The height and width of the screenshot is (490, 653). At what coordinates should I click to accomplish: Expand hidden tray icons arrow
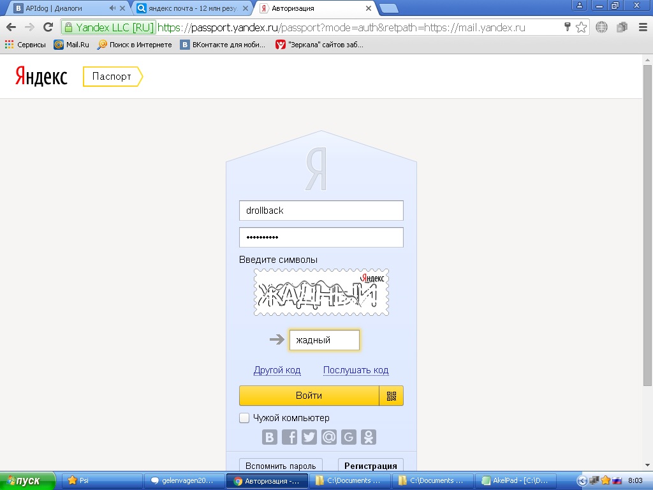click(583, 481)
